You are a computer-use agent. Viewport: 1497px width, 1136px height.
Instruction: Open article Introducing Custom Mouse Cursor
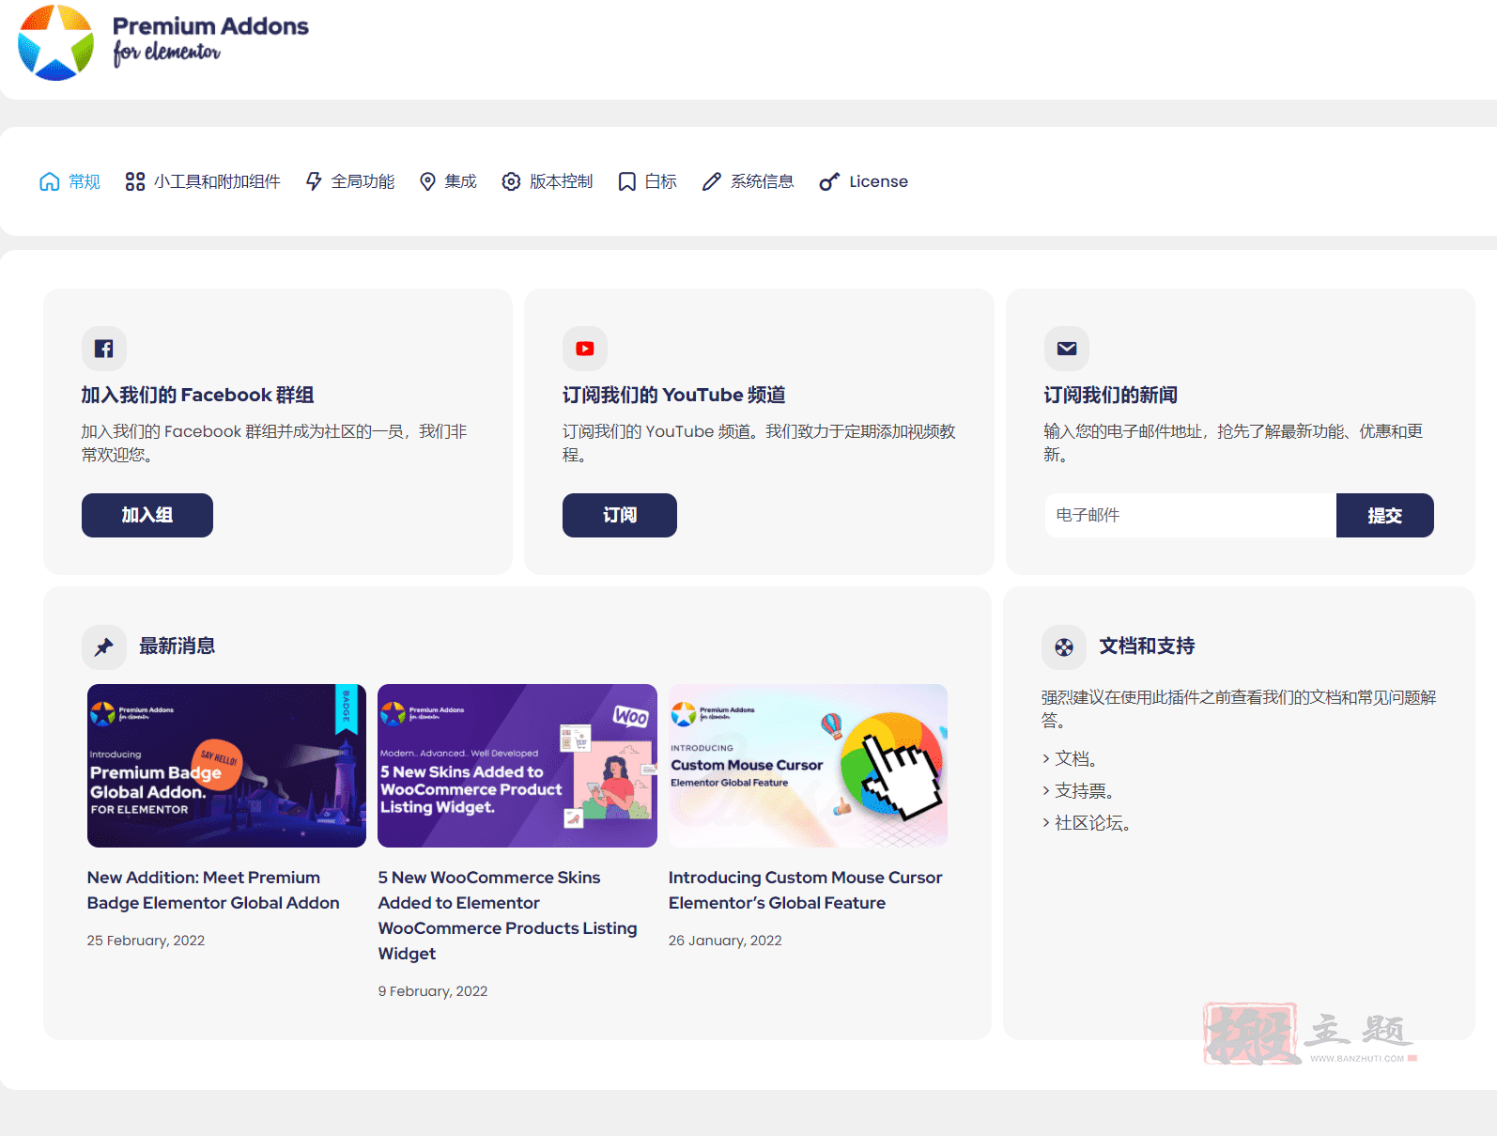pyautogui.click(x=805, y=890)
